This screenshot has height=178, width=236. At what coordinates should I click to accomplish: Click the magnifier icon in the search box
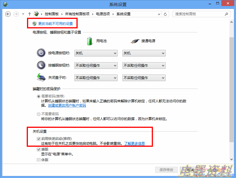pos(226,14)
